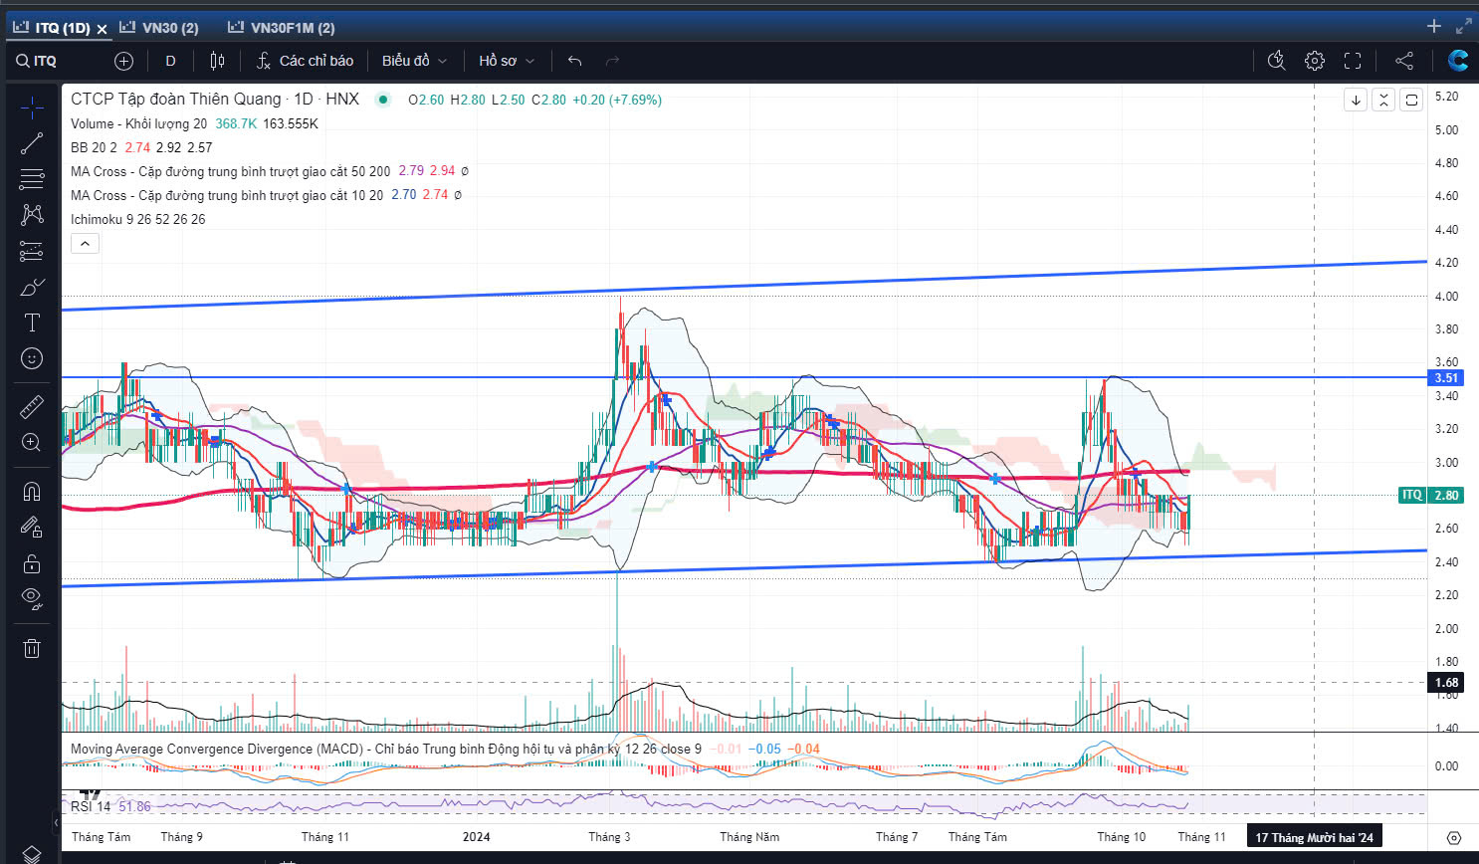
Task: Expand the chart panel with diagonal arrows
Action: click(x=1464, y=26)
